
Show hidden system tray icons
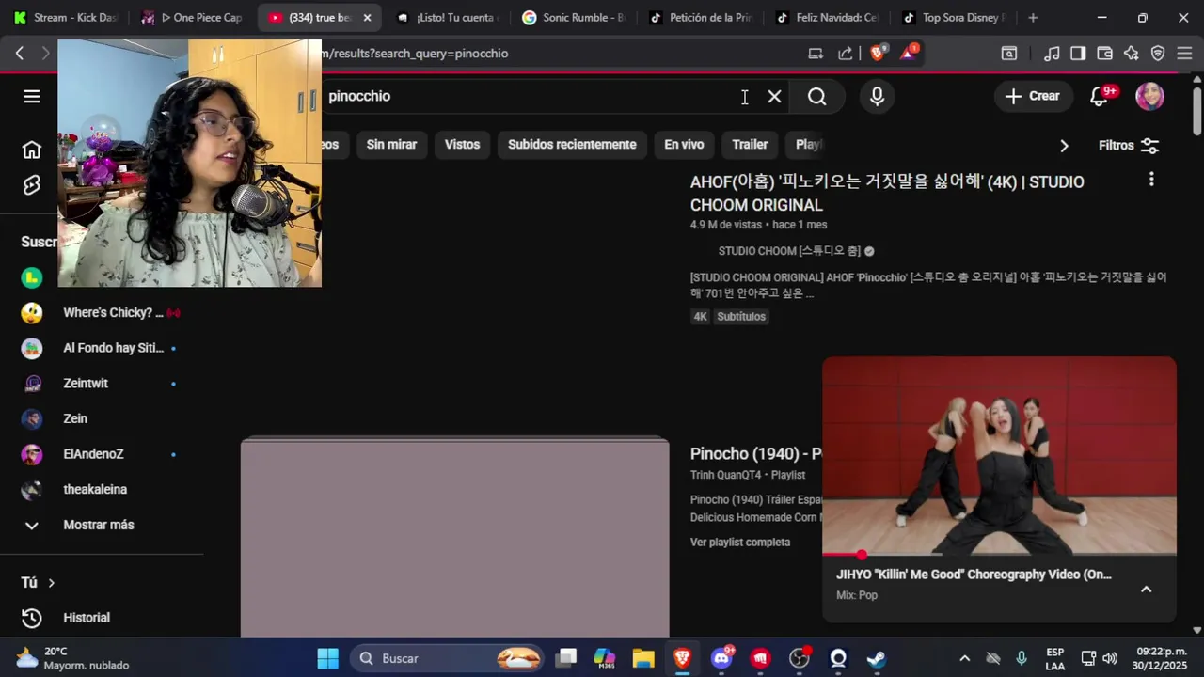(x=964, y=658)
